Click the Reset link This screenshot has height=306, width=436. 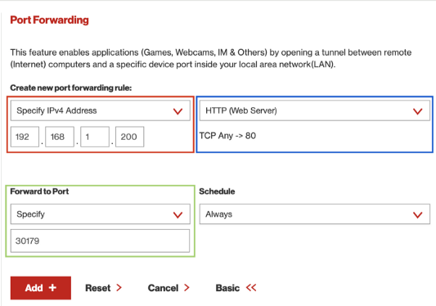tap(103, 288)
